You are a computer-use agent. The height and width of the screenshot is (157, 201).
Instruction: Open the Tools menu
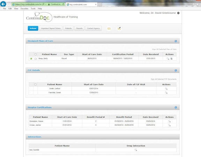(33, 9)
